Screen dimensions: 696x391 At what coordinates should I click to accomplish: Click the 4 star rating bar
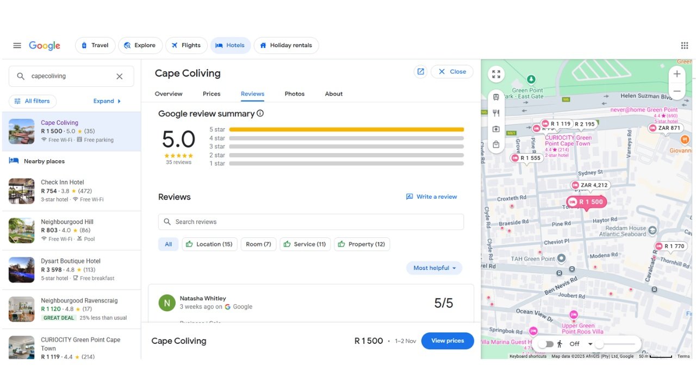[x=346, y=138]
